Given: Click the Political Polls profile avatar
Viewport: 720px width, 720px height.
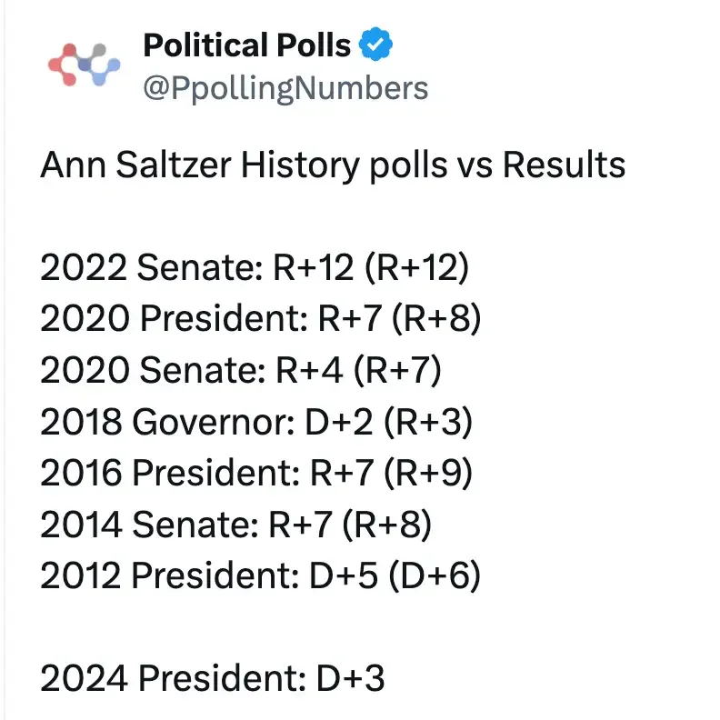Looking at the screenshot, I should pyautogui.click(x=77, y=65).
